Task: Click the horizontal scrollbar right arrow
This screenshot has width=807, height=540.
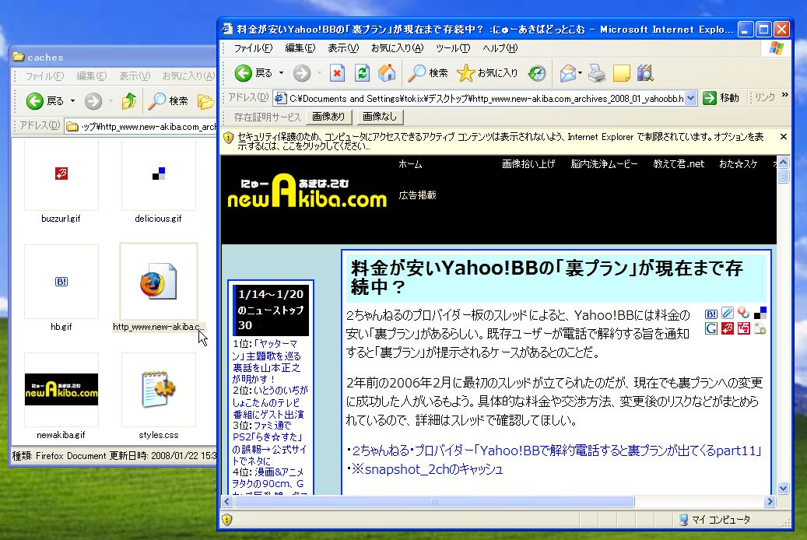Action: [x=770, y=501]
